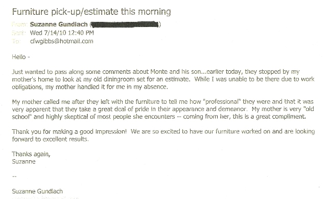Click the blacked-out sender email address
The width and height of the screenshot is (327, 199).
[x=125, y=24]
